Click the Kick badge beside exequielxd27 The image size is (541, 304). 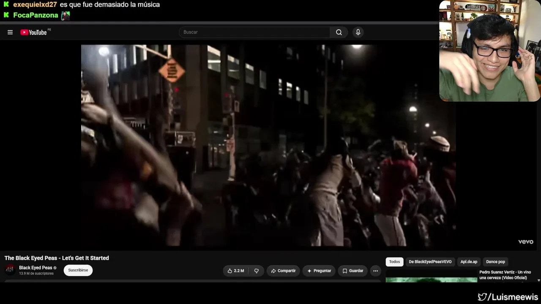click(x=6, y=5)
